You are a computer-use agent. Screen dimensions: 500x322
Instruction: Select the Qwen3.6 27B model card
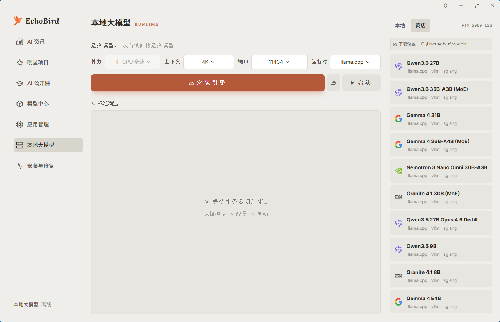click(441, 66)
